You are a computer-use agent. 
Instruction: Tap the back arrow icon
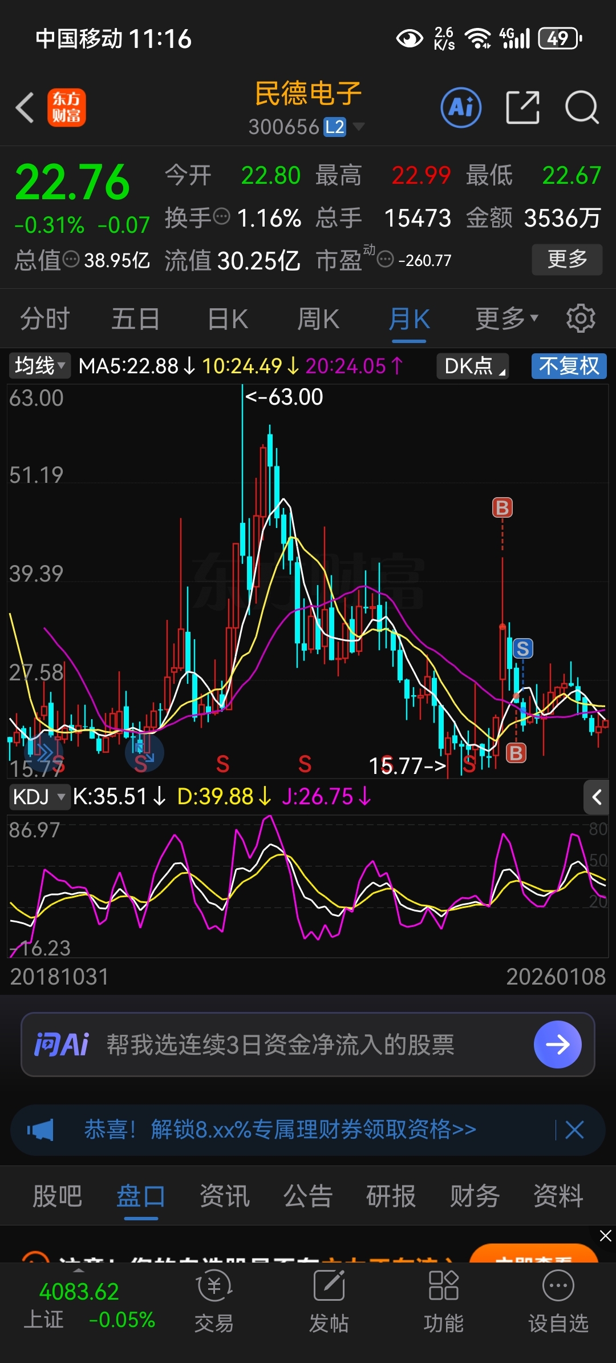(25, 107)
